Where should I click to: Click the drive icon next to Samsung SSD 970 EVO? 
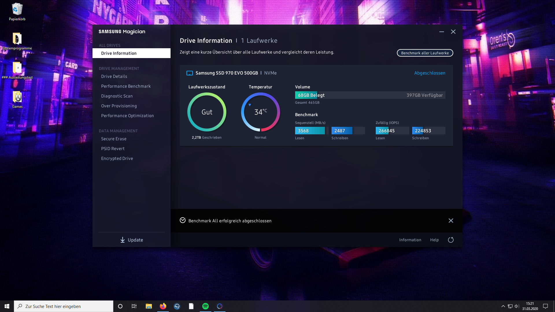(x=190, y=73)
